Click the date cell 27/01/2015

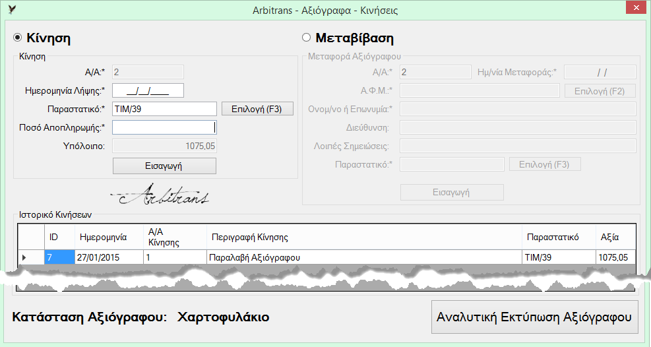(x=109, y=257)
